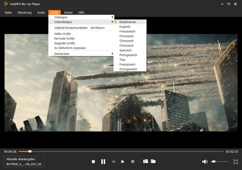The width and height of the screenshot is (242, 170).
Task: Minimize the Blu-ray Player window
Action: [222, 4]
